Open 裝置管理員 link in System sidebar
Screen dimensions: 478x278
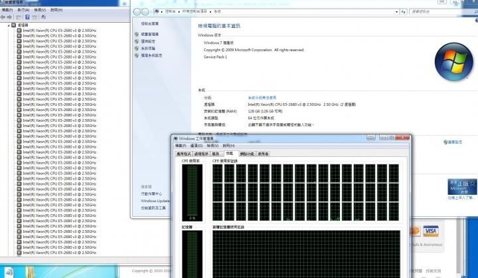coord(149,34)
